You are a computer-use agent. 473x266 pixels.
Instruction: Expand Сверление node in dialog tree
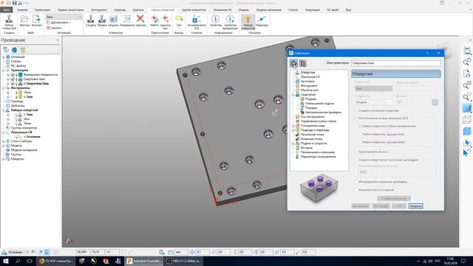point(293,95)
